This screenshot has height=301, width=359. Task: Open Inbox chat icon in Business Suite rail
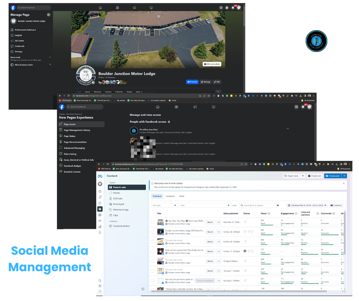tap(100, 203)
